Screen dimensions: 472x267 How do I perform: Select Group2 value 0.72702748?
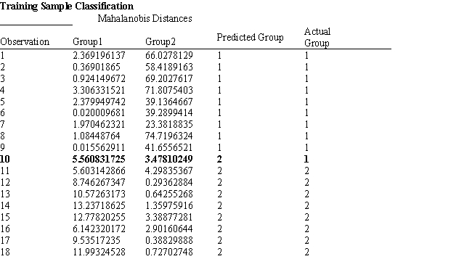coord(169,252)
